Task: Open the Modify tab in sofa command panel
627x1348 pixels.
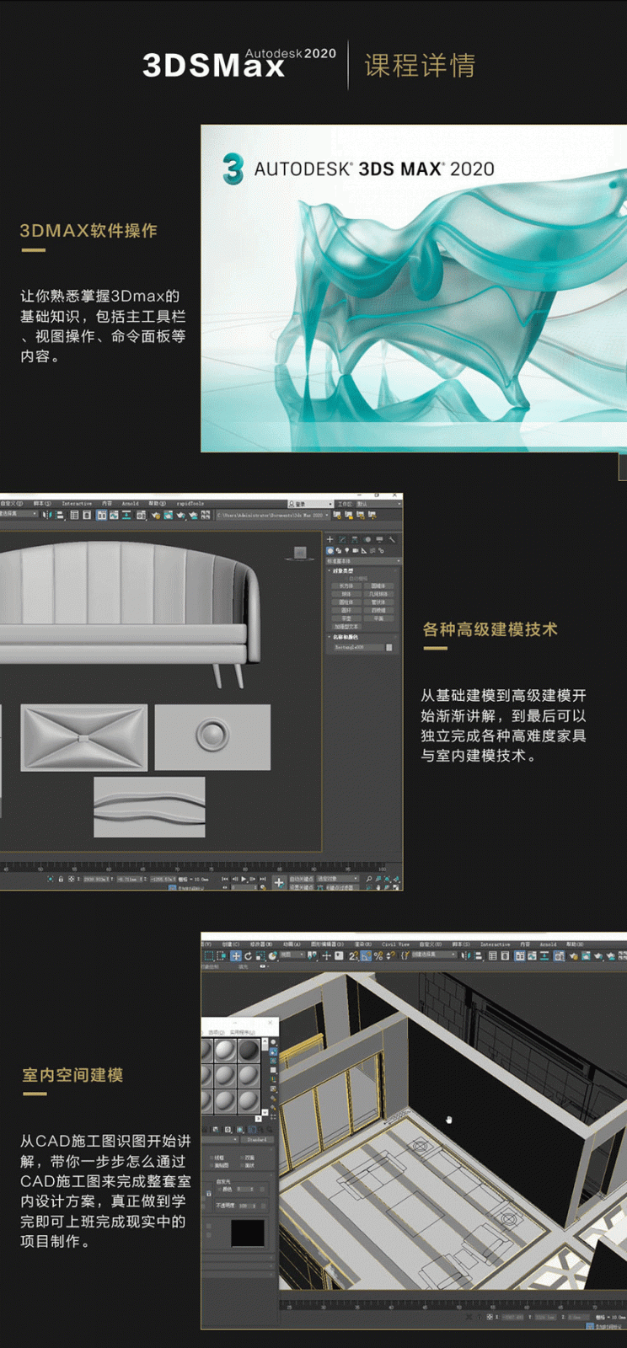Action: (342, 539)
